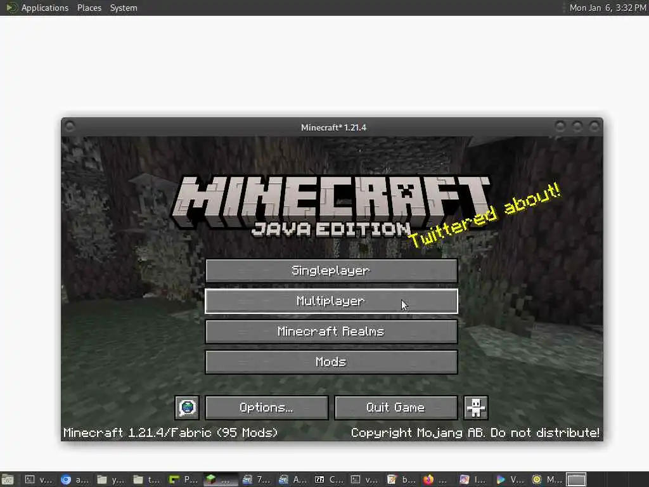
Task: Open language settings globe icon
Action: click(187, 408)
